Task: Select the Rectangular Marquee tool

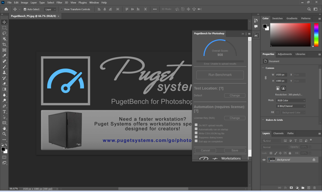Action: [4, 28]
